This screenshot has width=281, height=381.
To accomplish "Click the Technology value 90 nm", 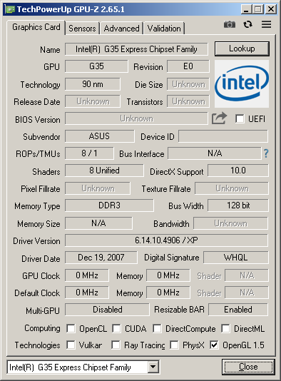I will 93,84.
